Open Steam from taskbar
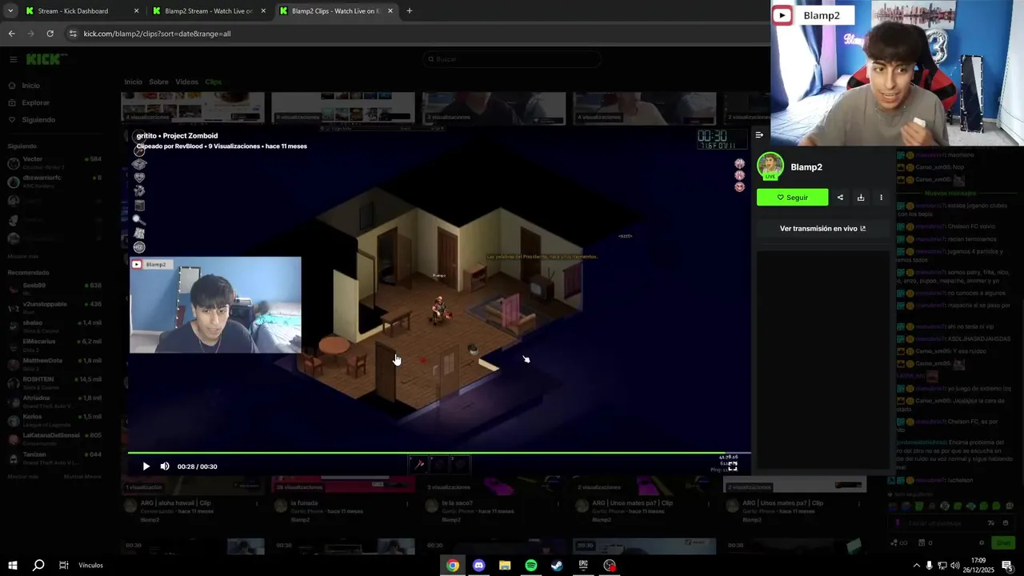This screenshot has height=576, width=1024. click(x=557, y=566)
